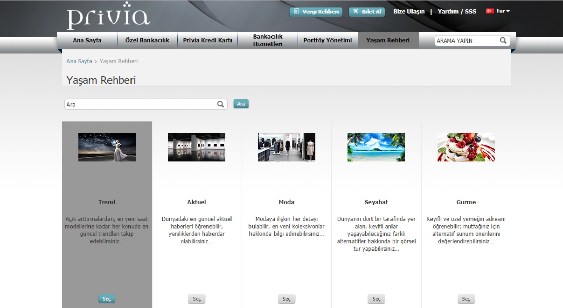Click the teal Ara button
Image resolution: width=563 pixels, height=308 pixels.
[241, 104]
